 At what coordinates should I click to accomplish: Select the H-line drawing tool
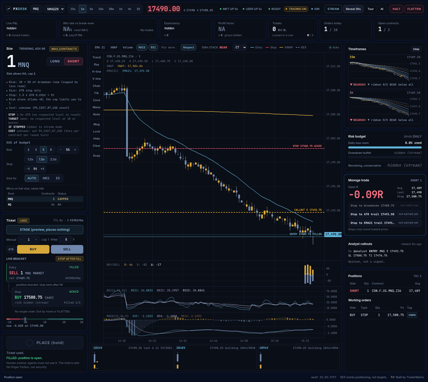pyautogui.click(x=97, y=72)
